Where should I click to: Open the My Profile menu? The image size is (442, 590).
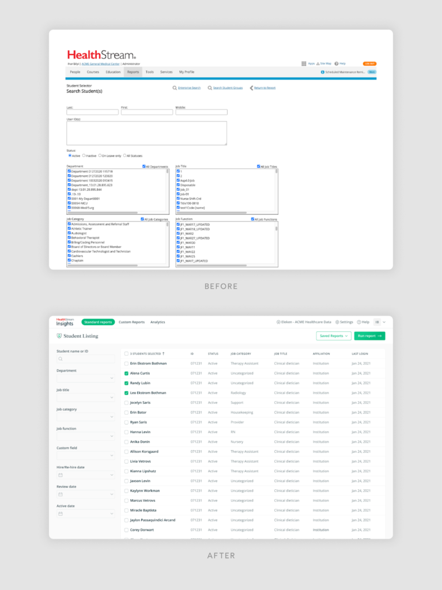pos(187,72)
